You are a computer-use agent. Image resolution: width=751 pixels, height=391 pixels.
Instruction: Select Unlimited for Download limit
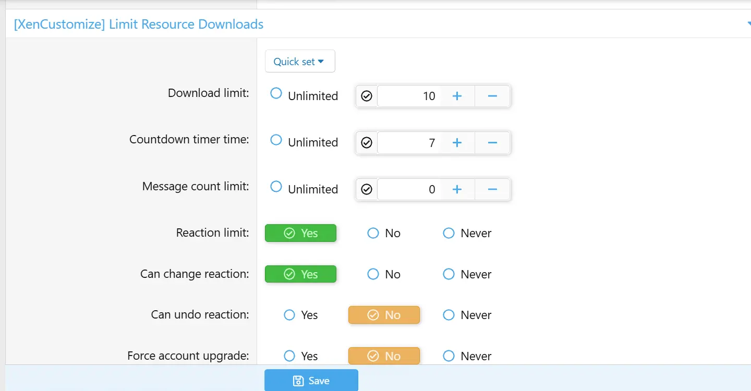[276, 94]
